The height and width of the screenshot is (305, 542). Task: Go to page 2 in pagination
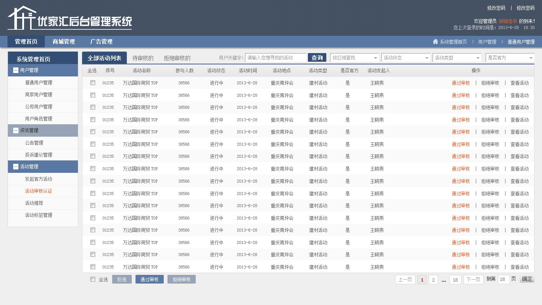[x=433, y=280]
